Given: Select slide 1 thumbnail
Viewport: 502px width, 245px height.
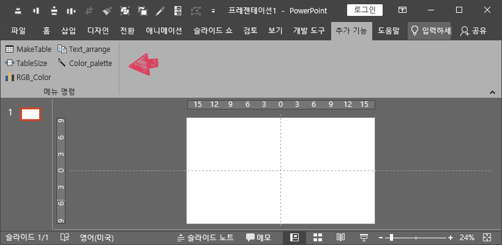Looking at the screenshot, I should (x=31, y=114).
